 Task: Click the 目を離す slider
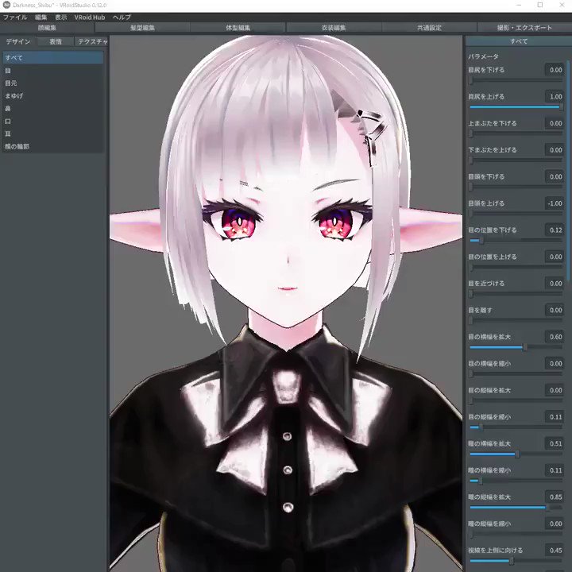pos(516,320)
